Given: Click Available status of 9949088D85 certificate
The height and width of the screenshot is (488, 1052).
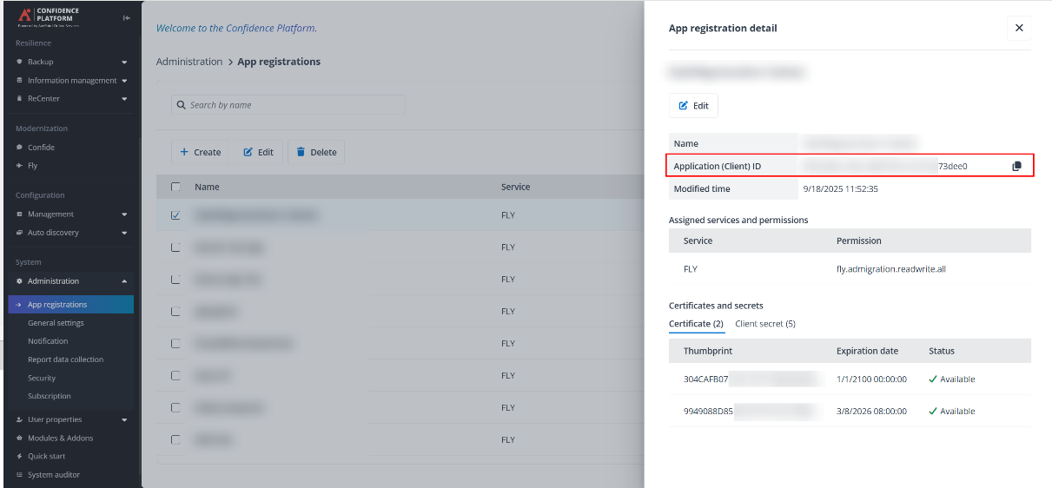Looking at the screenshot, I should tap(952, 412).
